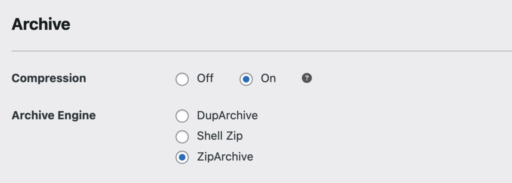Pick ZipArchive for the archive engine
Screen dimensions: 512x183
coord(182,157)
